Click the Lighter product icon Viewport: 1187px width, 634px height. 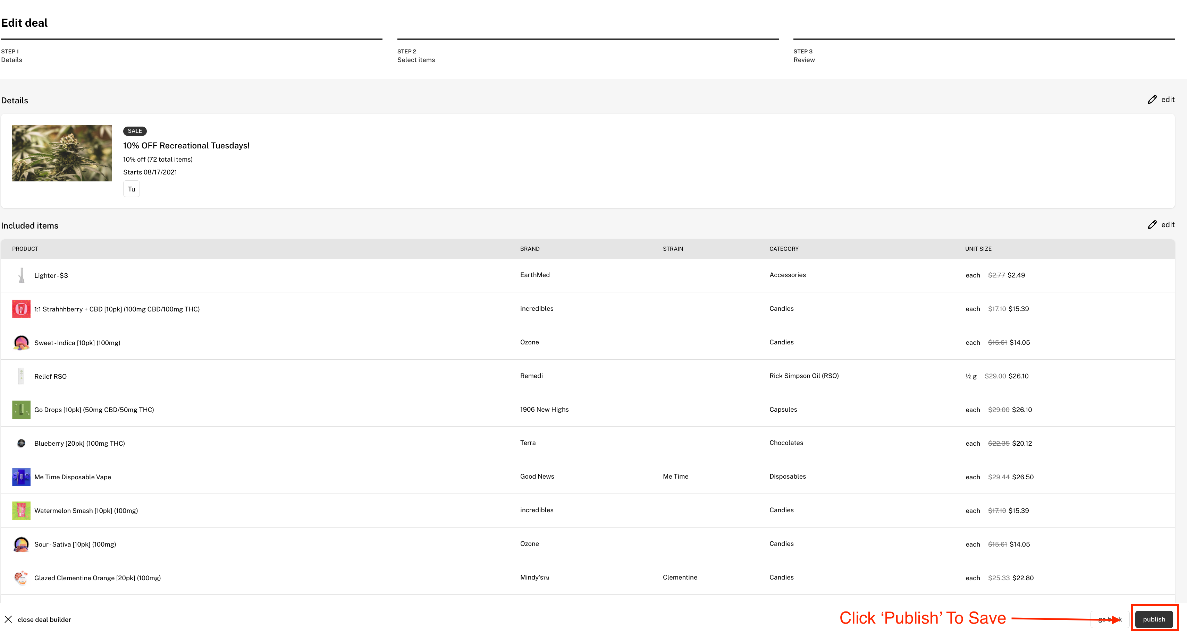click(21, 275)
